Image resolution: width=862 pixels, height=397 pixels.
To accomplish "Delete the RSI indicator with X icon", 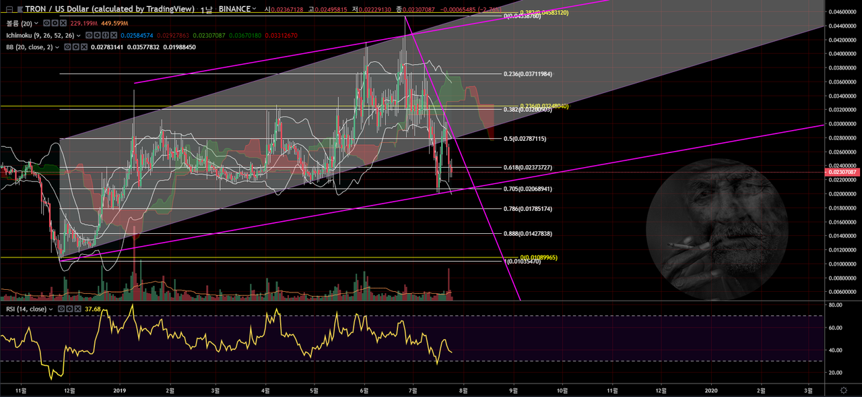I will click(78, 309).
